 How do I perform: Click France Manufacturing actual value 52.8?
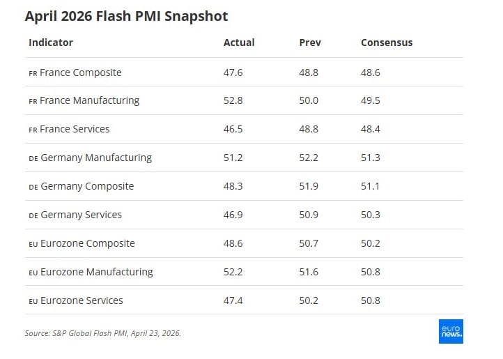233,100
